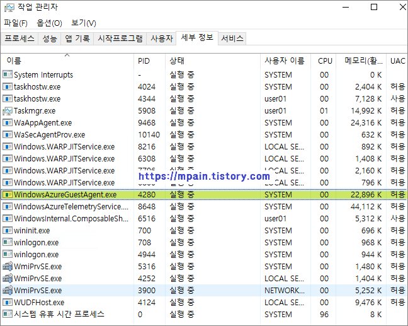Click icon of taskhostw.exe PID 4024

tap(8, 86)
